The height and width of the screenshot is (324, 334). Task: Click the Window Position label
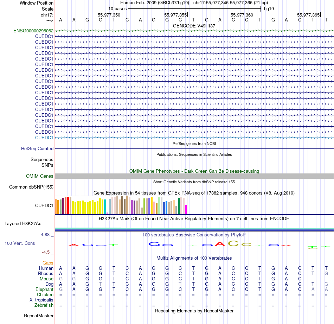pos(37,3)
